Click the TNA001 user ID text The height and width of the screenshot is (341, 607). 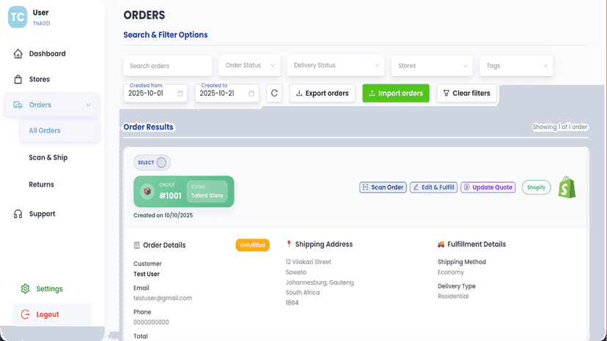[42, 23]
